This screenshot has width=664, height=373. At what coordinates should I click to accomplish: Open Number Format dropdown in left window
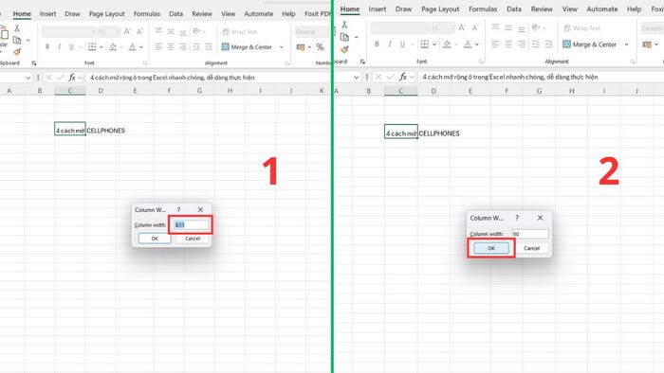tap(312, 31)
